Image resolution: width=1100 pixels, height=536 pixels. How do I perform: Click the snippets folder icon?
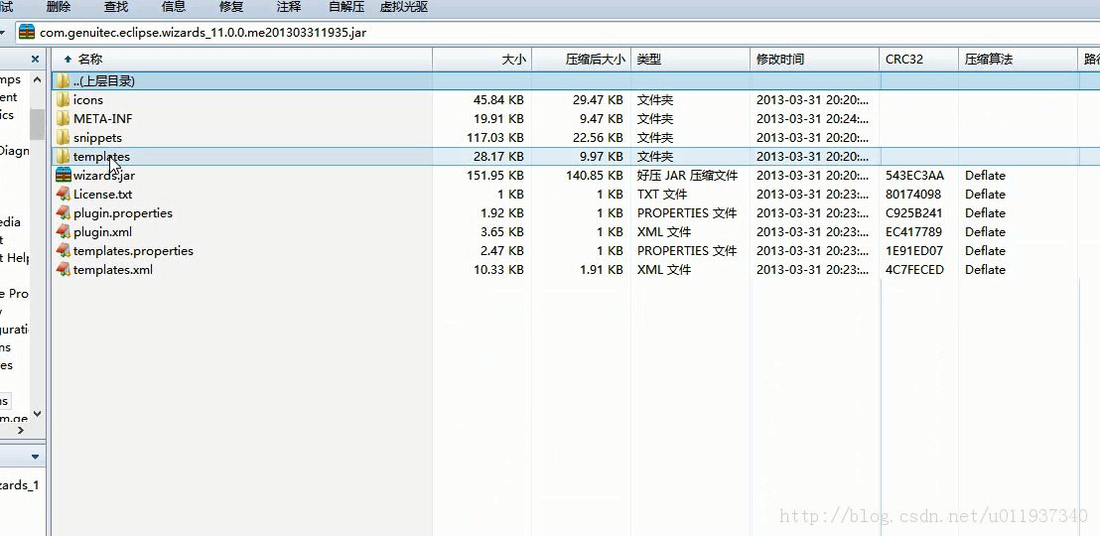point(64,138)
